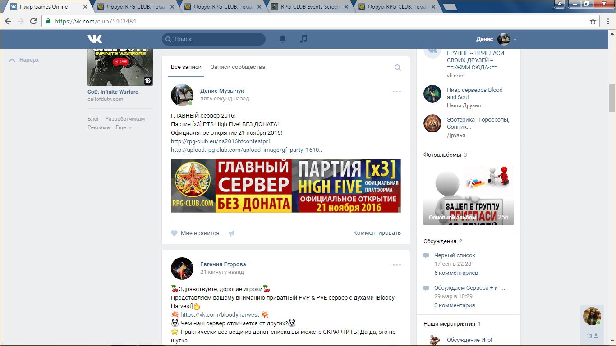The height and width of the screenshot is (346, 616).
Task: Open the Обсуждение Игр! event
Action: point(469,340)
